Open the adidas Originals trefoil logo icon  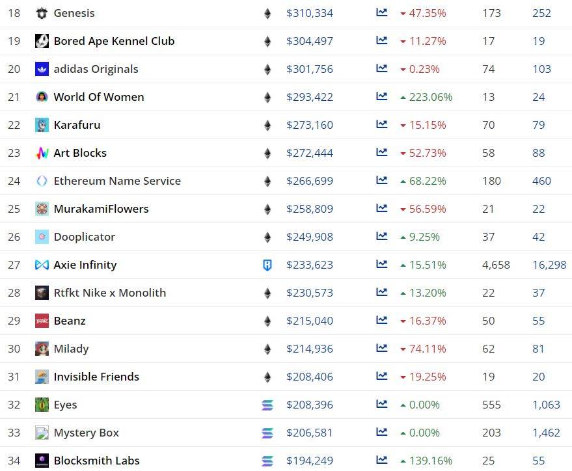(x=42, y=69)
